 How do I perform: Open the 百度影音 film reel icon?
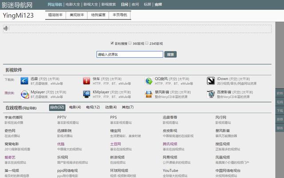click(211, 94)
